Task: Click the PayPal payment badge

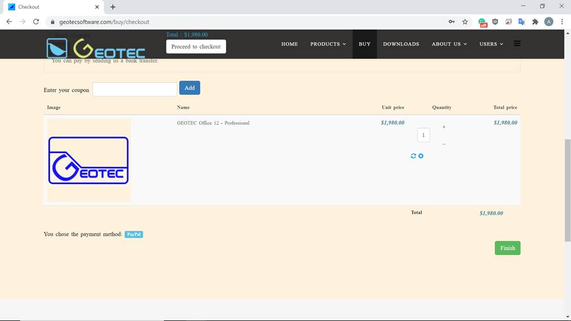Action: [134, 234]
